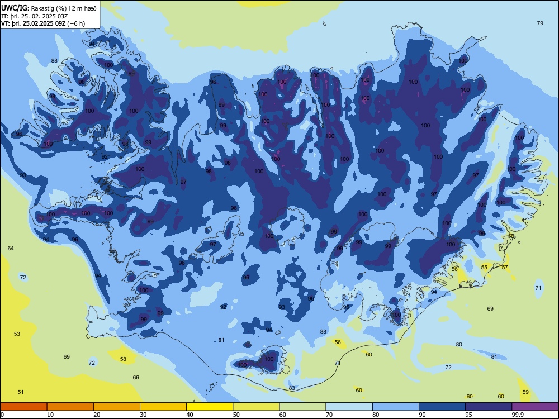The height and width of the screenshot is (419, 559).
Task: Click the humidity value '91' on the map
Action: click(x=221, y=340)
